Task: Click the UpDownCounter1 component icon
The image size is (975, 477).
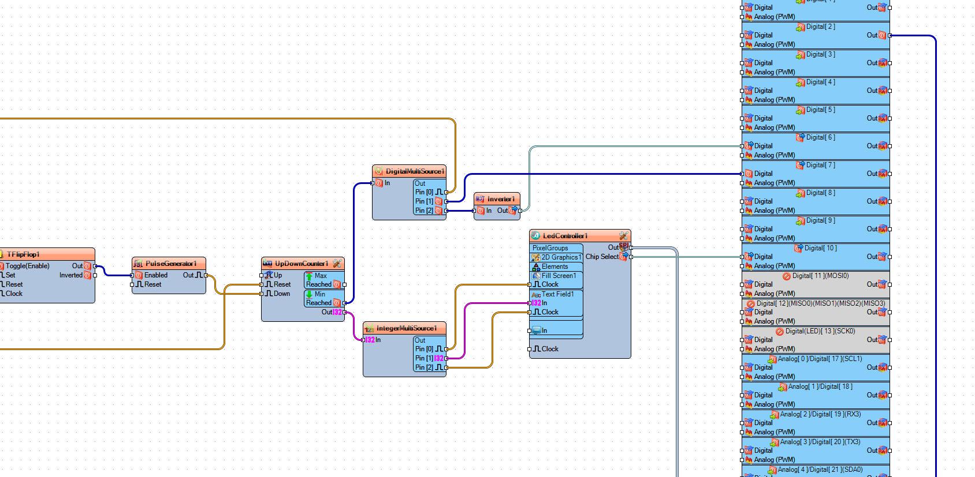Action: click(x=267, y=264)
